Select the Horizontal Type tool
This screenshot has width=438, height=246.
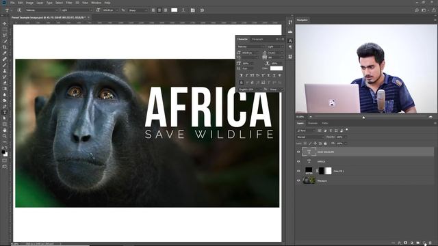(5, 112)
